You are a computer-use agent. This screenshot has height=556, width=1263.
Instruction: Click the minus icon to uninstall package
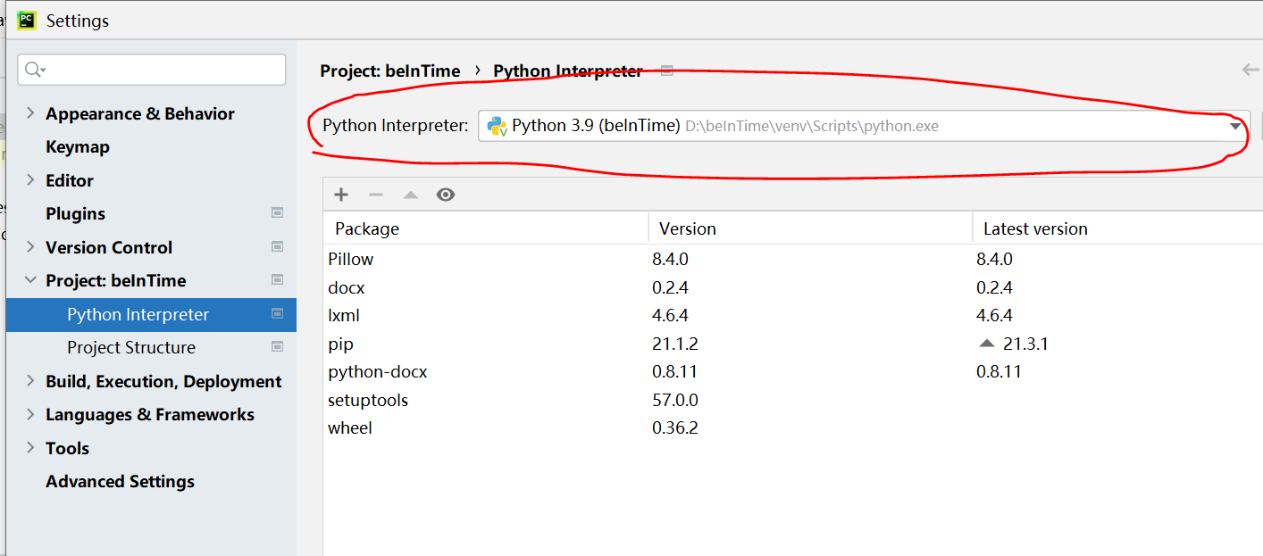coord(376,195)
